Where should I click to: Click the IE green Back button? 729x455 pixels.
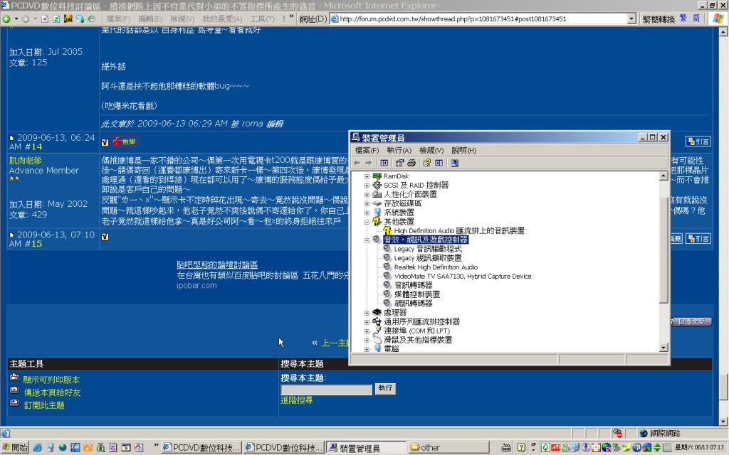click(x=6, y=19)
